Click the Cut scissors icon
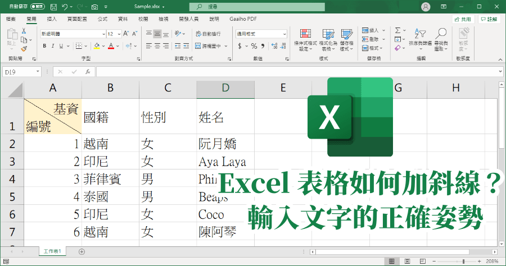This screenshot has width=506, height=266. 24,31
